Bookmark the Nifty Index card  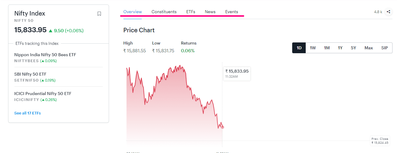pyautogui.click(x=99, y=14)
